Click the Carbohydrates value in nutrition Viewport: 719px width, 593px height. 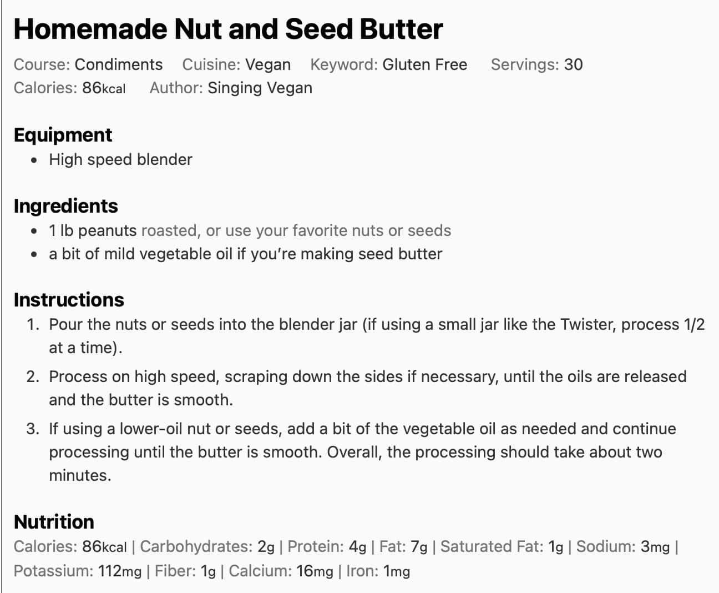coord(266,547)
